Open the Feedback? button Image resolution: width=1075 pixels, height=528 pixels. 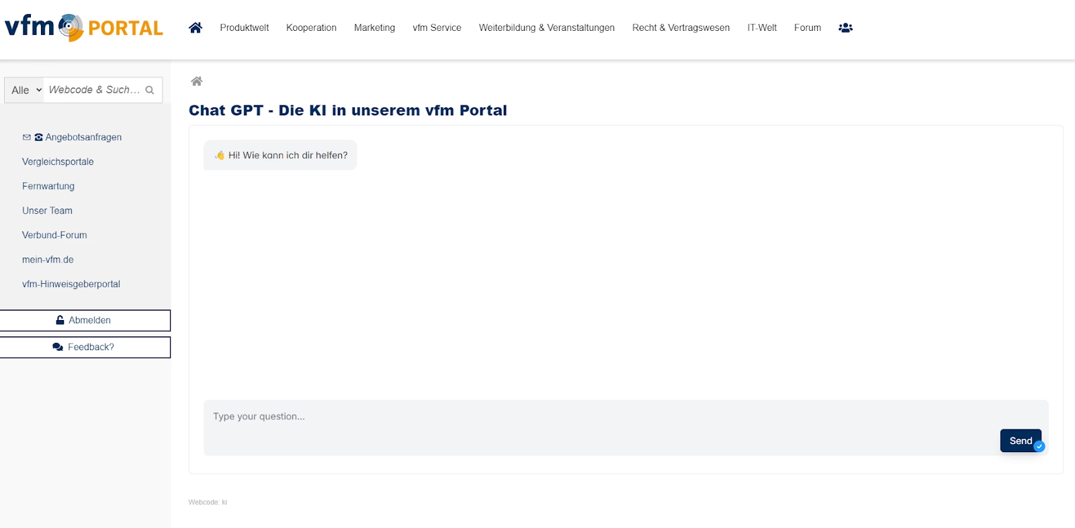[x=85, y=347]
